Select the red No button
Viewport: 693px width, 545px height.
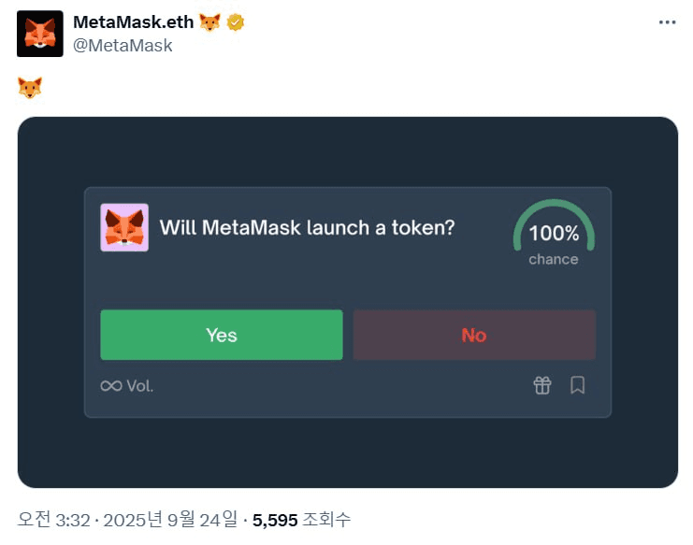coord(474,335)
